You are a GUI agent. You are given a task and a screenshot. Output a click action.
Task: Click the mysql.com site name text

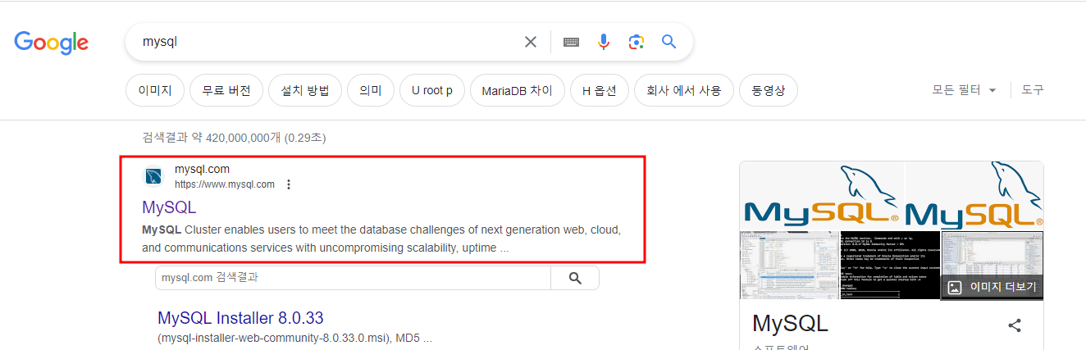tap(202, 170)
